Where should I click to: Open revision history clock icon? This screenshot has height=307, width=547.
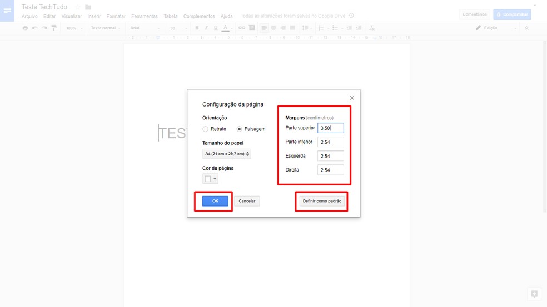pyautogui.click(x=351, y=16)
